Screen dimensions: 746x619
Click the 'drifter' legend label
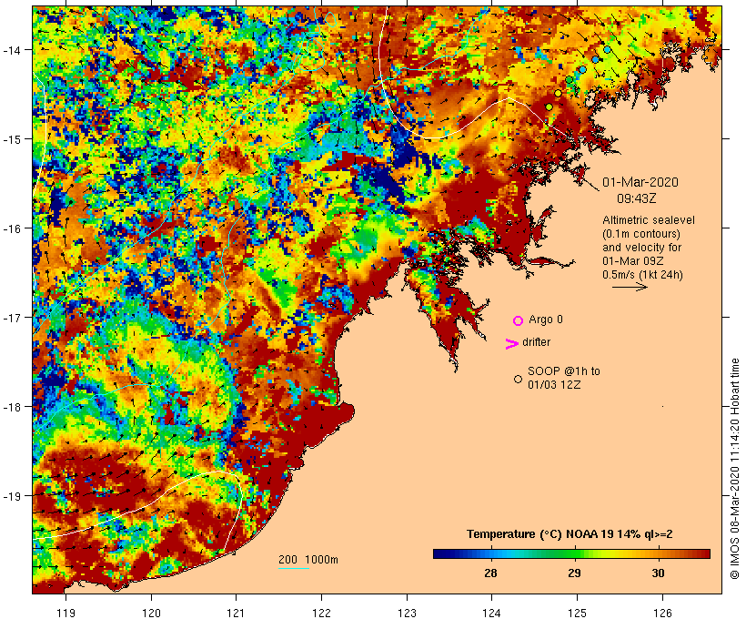pos(536,342)
